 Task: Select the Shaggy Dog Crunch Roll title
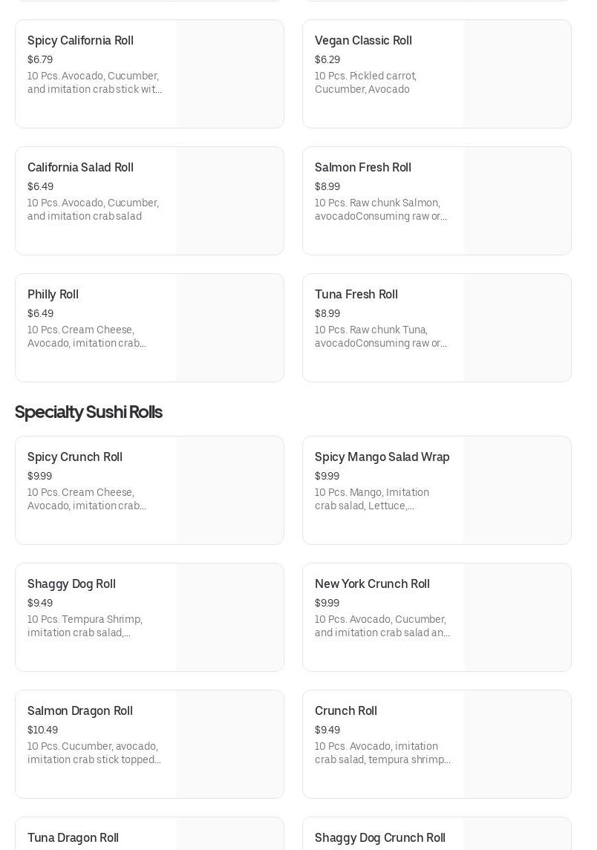tap(380, 838)
